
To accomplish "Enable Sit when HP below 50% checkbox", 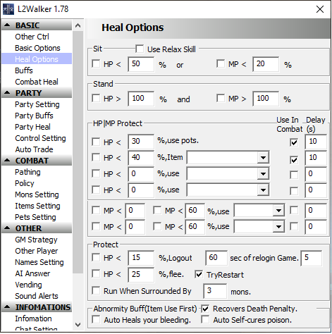I will coord(96,63).
